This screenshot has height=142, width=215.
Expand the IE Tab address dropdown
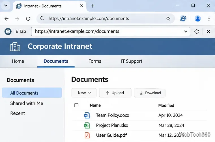[x=186, y=31]
